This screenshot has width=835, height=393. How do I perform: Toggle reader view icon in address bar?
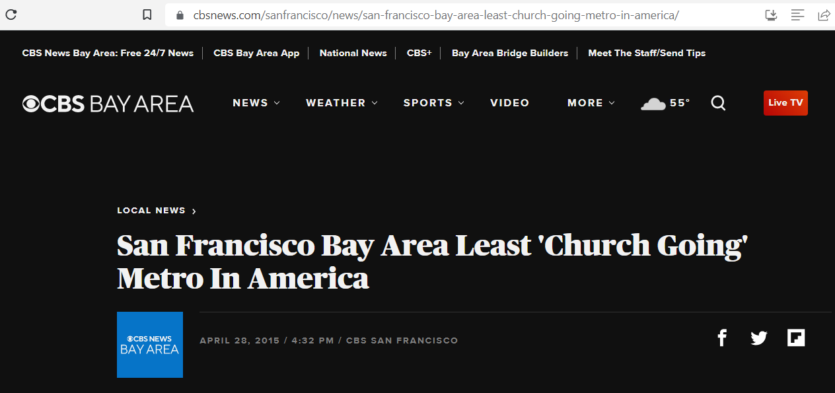[x=798, y=15]
